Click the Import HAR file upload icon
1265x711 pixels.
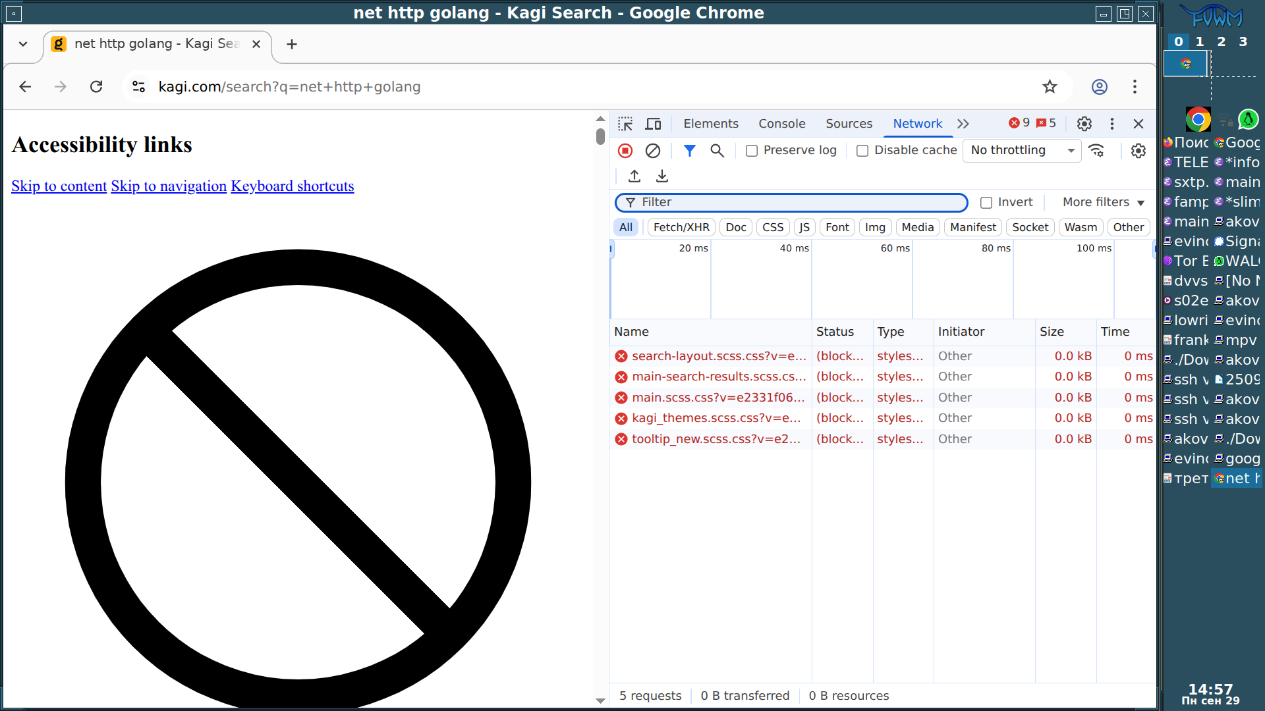[634, 176]
